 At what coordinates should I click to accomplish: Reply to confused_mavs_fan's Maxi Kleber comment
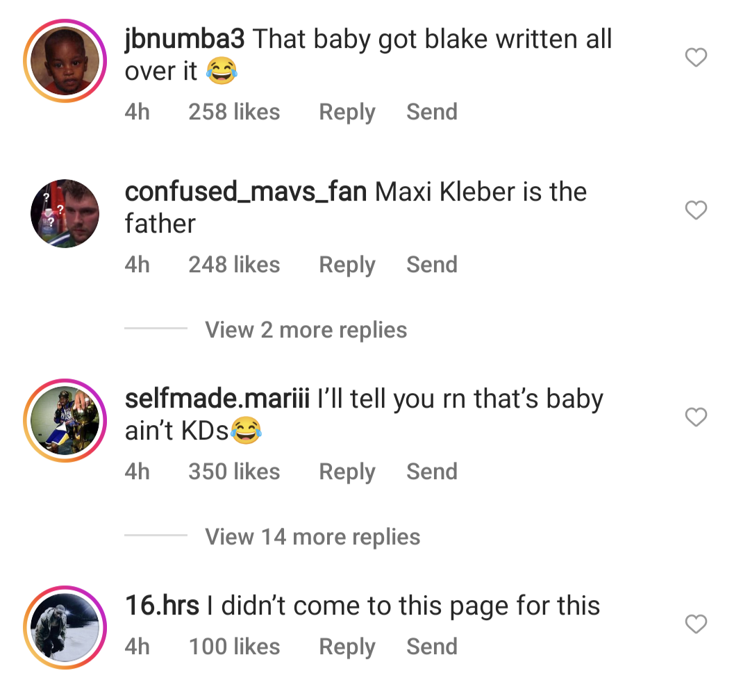tap(347, 265)
